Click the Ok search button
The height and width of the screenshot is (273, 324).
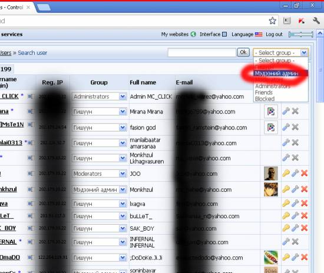(243, 52)
